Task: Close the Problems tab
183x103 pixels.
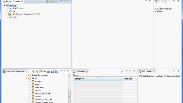Action: tap(87, 72)
